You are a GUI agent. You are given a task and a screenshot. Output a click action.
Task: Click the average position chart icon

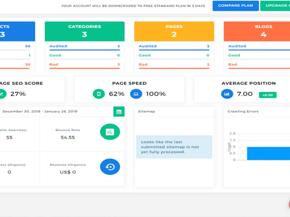pos(227,94)
